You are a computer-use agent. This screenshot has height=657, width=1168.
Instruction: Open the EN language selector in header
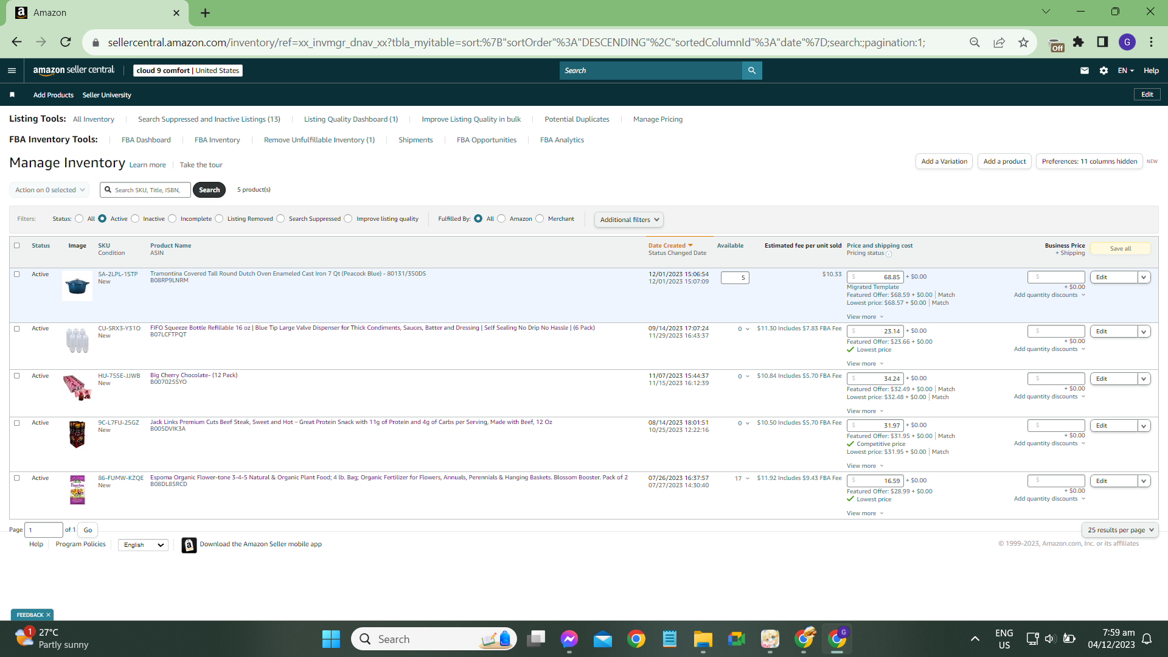pos(1125,71)
